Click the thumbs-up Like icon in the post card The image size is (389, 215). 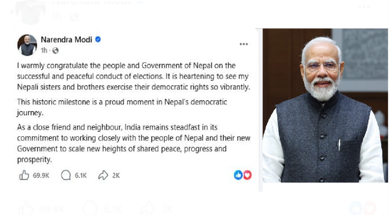[x=24, y=175]
